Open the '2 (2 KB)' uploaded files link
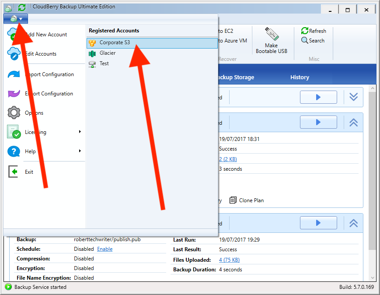 click(x=228, y=159)
